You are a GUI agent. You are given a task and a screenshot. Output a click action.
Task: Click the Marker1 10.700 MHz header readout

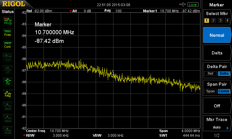(x=161, y=11)
